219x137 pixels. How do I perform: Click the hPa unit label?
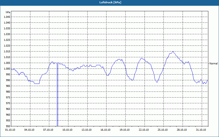pos(8,12)
